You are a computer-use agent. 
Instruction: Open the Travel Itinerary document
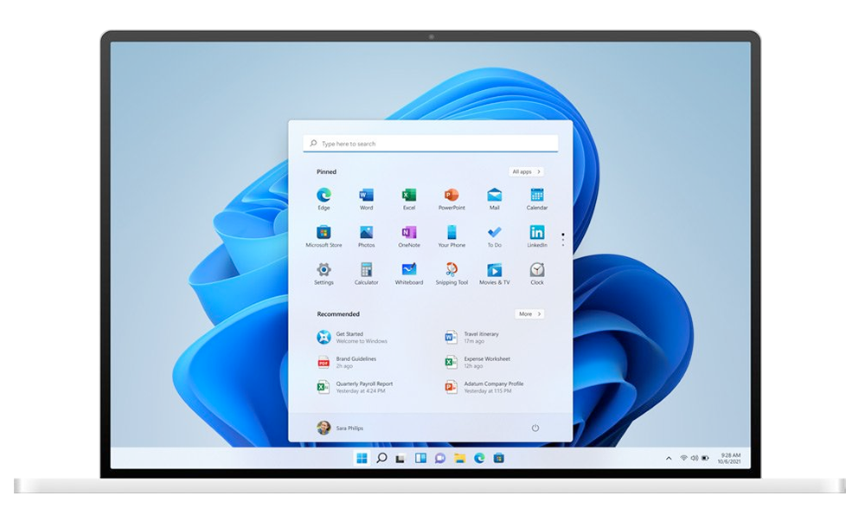471,337
